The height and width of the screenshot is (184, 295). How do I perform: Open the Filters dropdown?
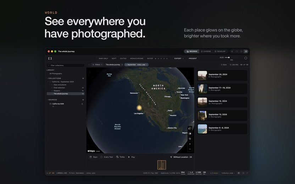tap(97, 65)
